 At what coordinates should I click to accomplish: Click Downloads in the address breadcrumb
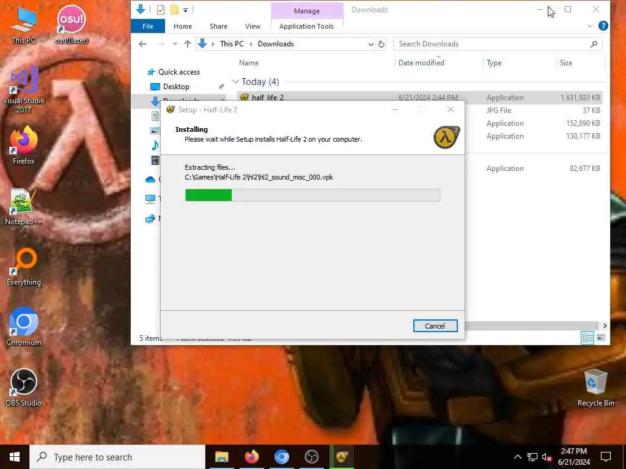276,44
